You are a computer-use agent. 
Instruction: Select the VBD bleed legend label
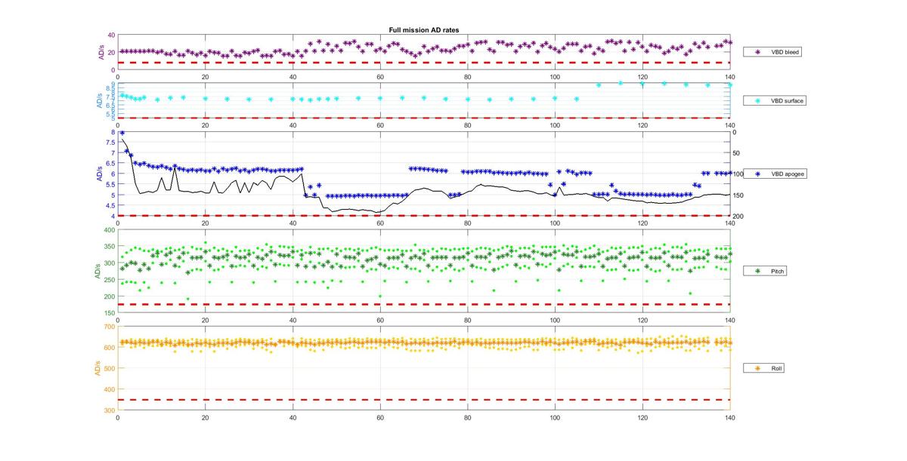click(785, 52)
